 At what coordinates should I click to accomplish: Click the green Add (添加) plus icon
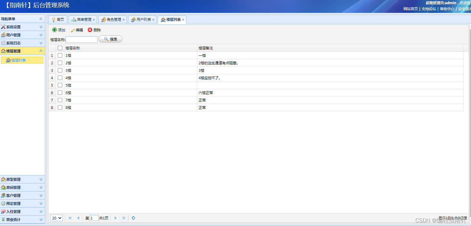pos(54,30)
